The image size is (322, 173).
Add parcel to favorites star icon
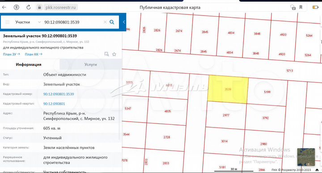(114, 54)
